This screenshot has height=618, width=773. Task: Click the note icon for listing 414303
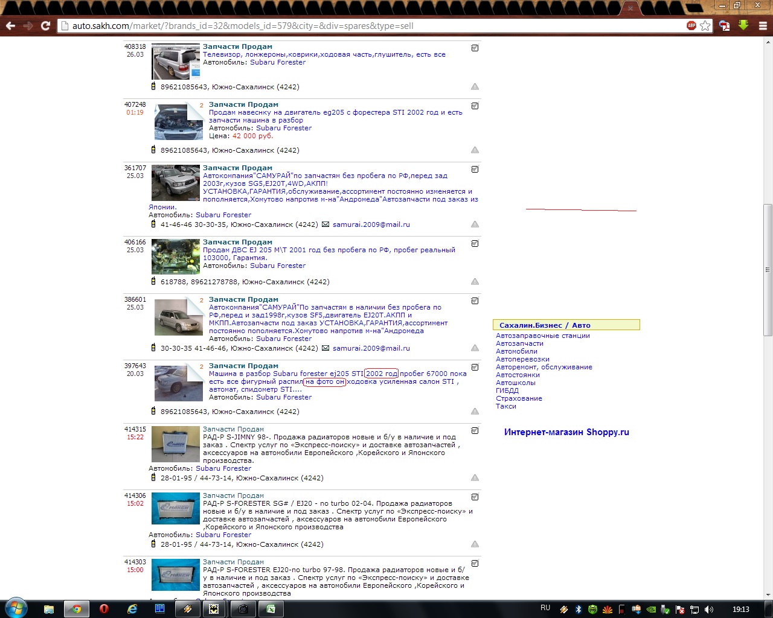[475, 563]
